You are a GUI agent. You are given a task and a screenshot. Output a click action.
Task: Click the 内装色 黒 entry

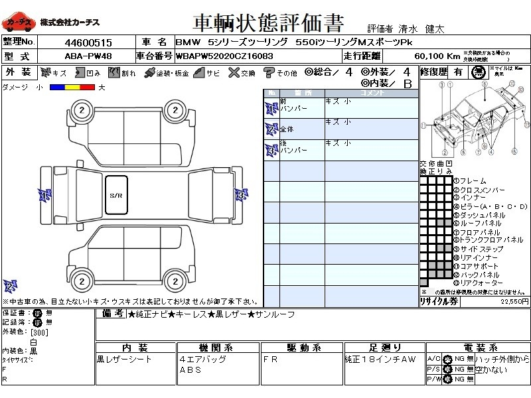20,351
